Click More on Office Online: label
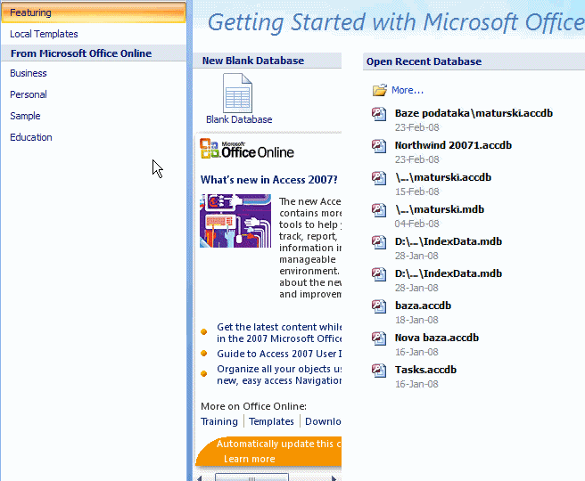This screenshot has width=585, height=481. pos(253,406)
